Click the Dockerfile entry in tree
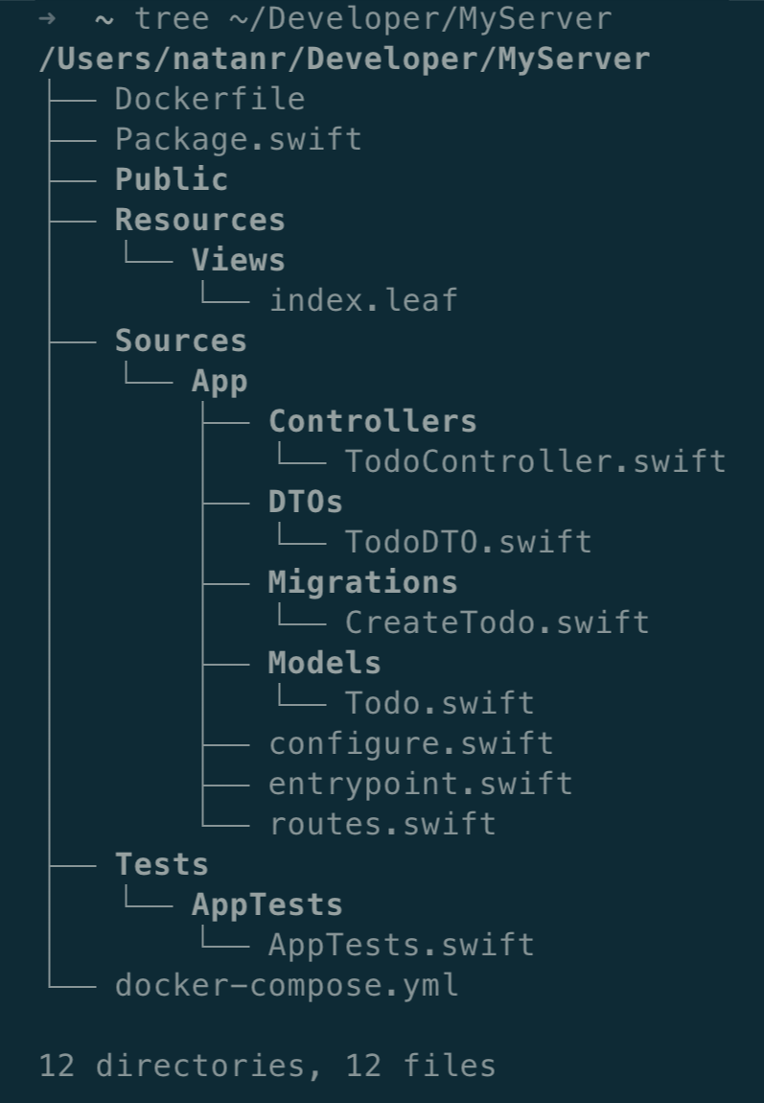Viewport: 764px width, 1103px height. [209, 99]
